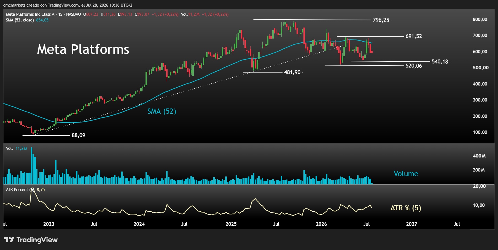Click the 796,25 resistance level label
This screenshot has width=498, height=250.
381,20
